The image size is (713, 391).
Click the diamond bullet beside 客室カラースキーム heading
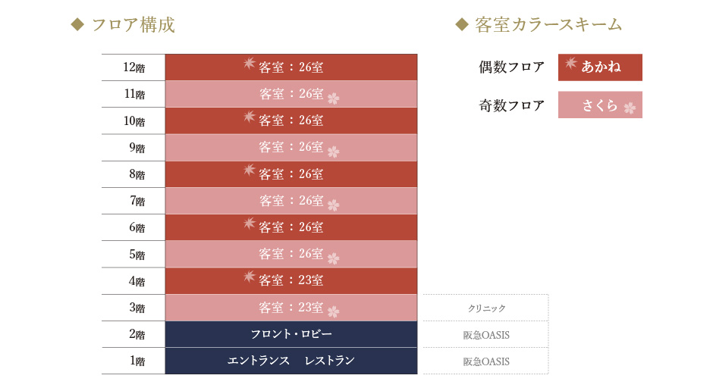461,25
